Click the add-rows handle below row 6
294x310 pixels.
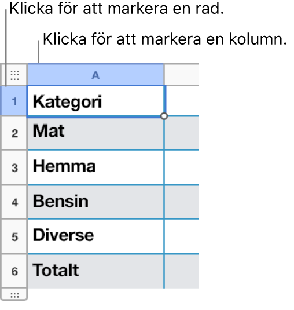pyautogui.click(x=14, y=294)
